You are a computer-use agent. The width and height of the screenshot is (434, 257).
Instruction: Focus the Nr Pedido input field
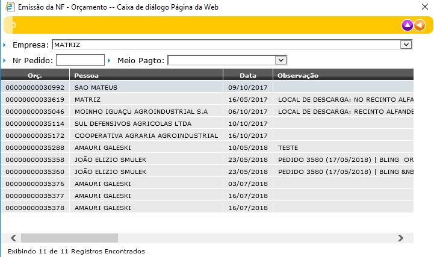(x=80, y=60)
